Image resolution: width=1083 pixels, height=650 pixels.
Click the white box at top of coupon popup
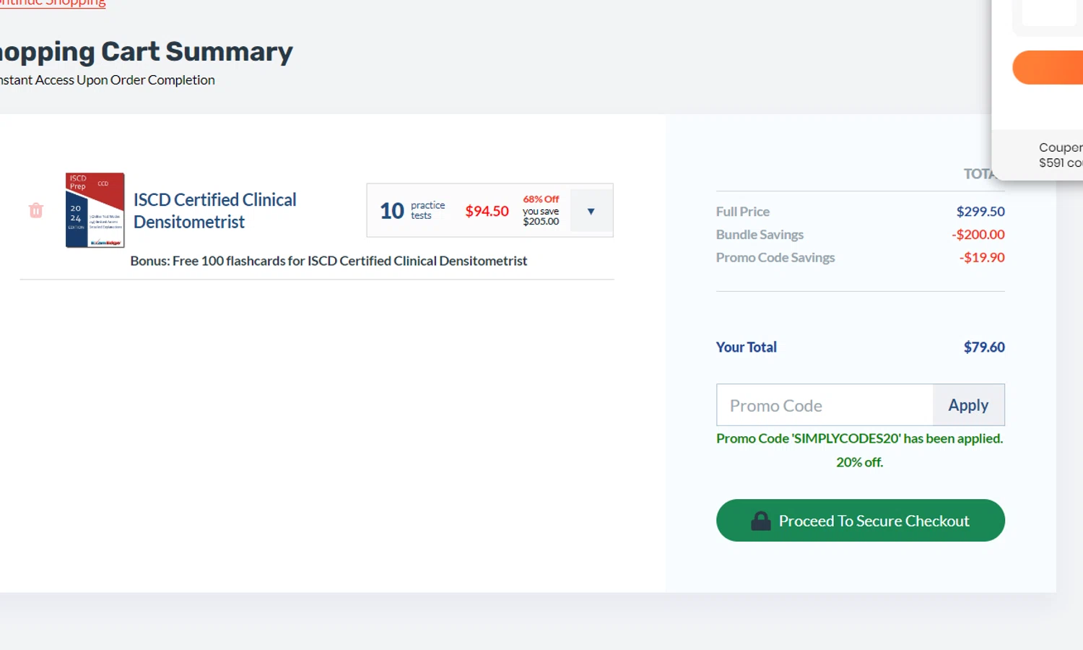[x=1049, y=12]
